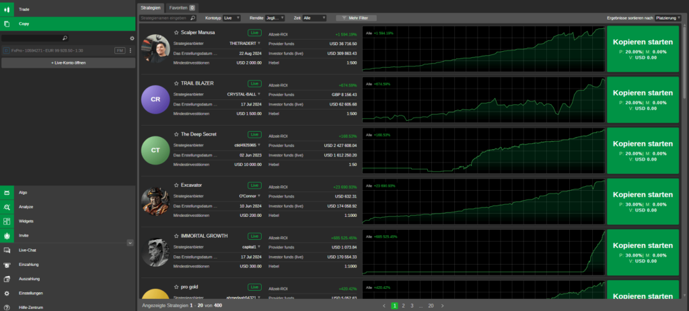Click the strategy list vertical scrollbar
The height and width of the screenshot is (311, 689).
[x=684, y=61]
